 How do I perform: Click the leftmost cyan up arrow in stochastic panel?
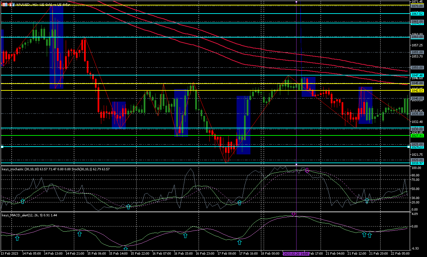click(23, 201)
